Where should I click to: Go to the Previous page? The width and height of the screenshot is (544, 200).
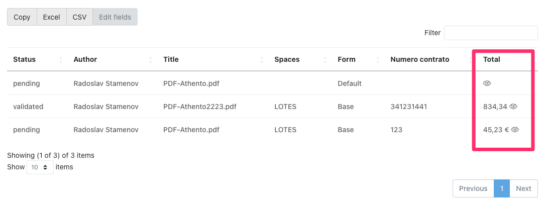tap(473, 188)
